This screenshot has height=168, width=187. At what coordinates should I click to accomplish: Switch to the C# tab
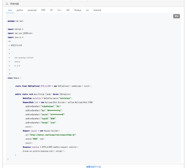click(51, 10)
